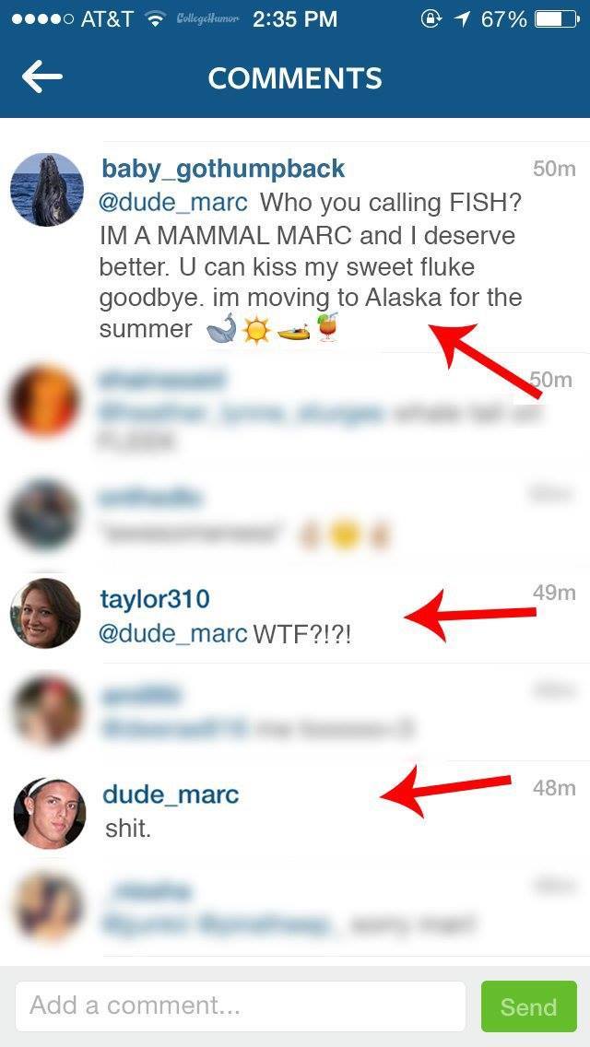Tap the back arrow in Comments header
This screenshot has height=1047, width=590.
point(41,77)
